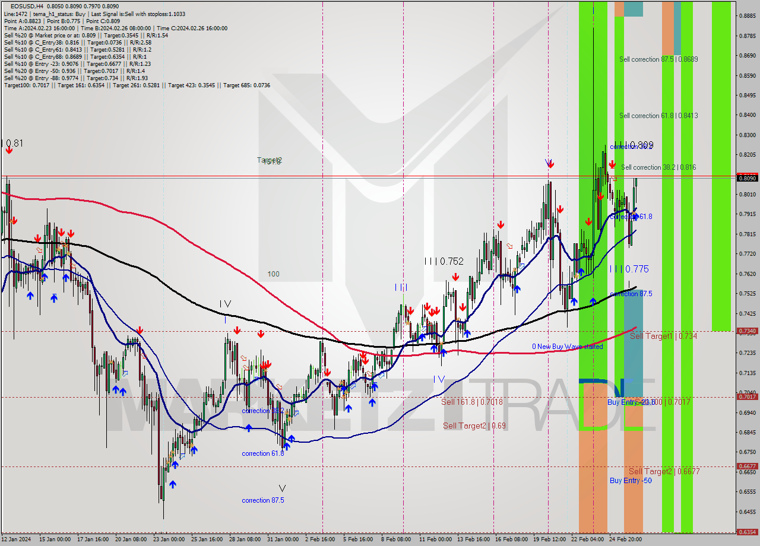Click the gray '100' level label

click(x=273, y=274)
